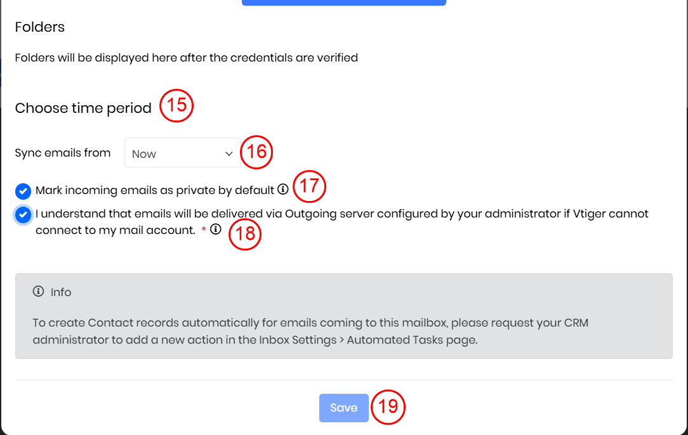Click the red circled number 18 marker
The width and height of the screenshot is (688, 435).
(245, 234)
